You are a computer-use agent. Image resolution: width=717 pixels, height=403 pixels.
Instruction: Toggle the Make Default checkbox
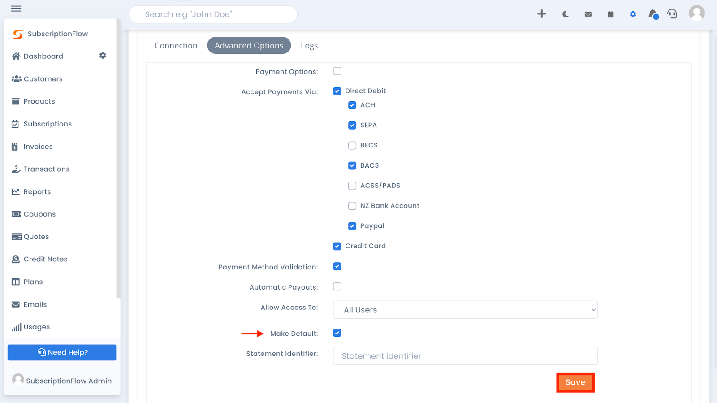(x=337, y=333)
